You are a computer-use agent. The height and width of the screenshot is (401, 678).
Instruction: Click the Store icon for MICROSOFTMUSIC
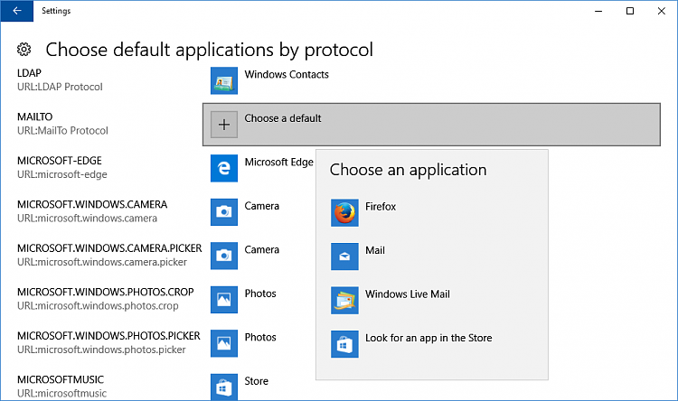(224, 387)
